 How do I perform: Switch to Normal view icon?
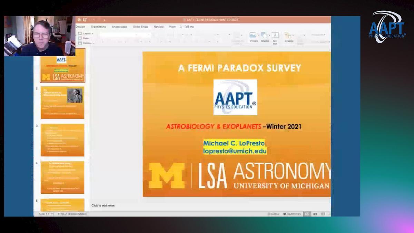pyautogui.click(x=307, y=214)
